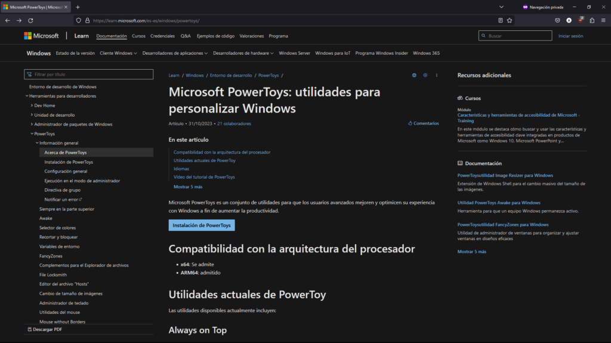Select File Locksmith in the sidebar
The height and width of the screenshot is (343, 611).
[x=53, y=275]
